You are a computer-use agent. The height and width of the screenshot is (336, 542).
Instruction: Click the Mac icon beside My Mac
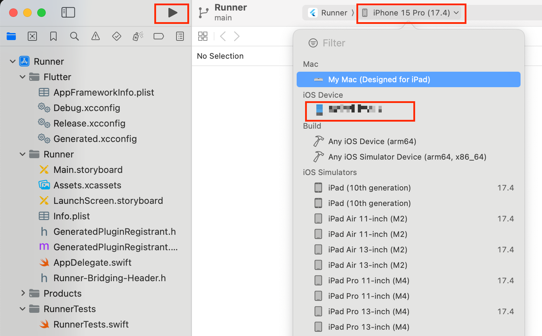pos(318,79)
